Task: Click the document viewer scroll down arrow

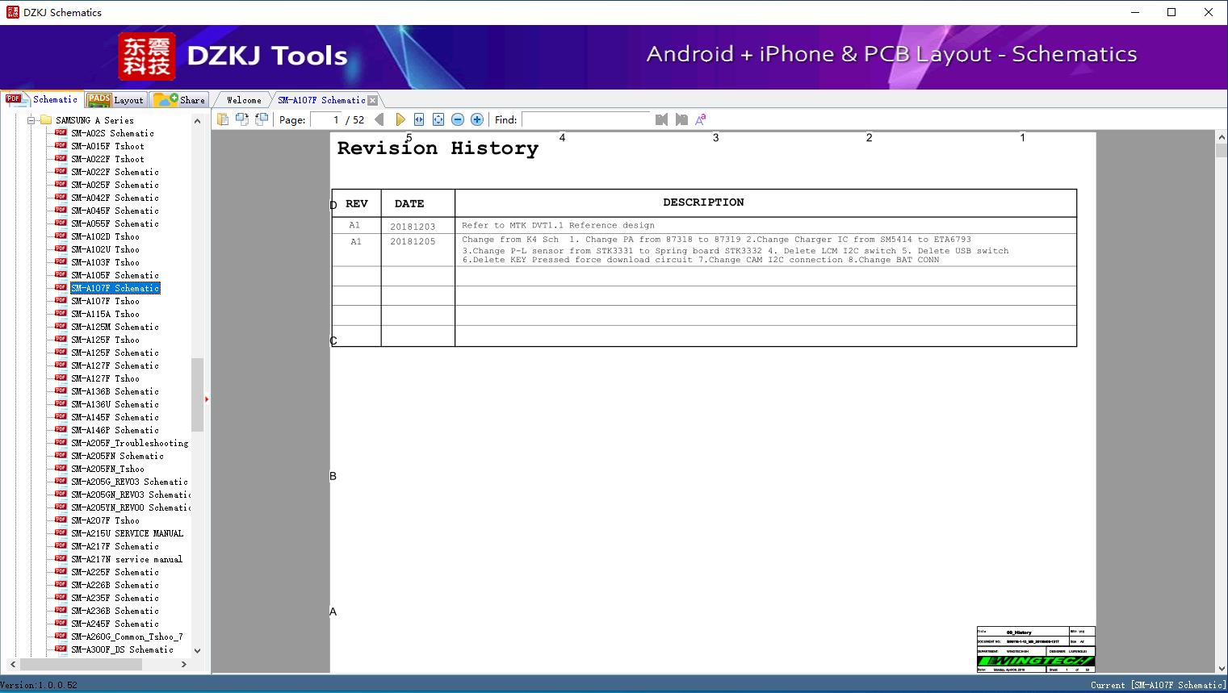Action: click(1221, 667)
